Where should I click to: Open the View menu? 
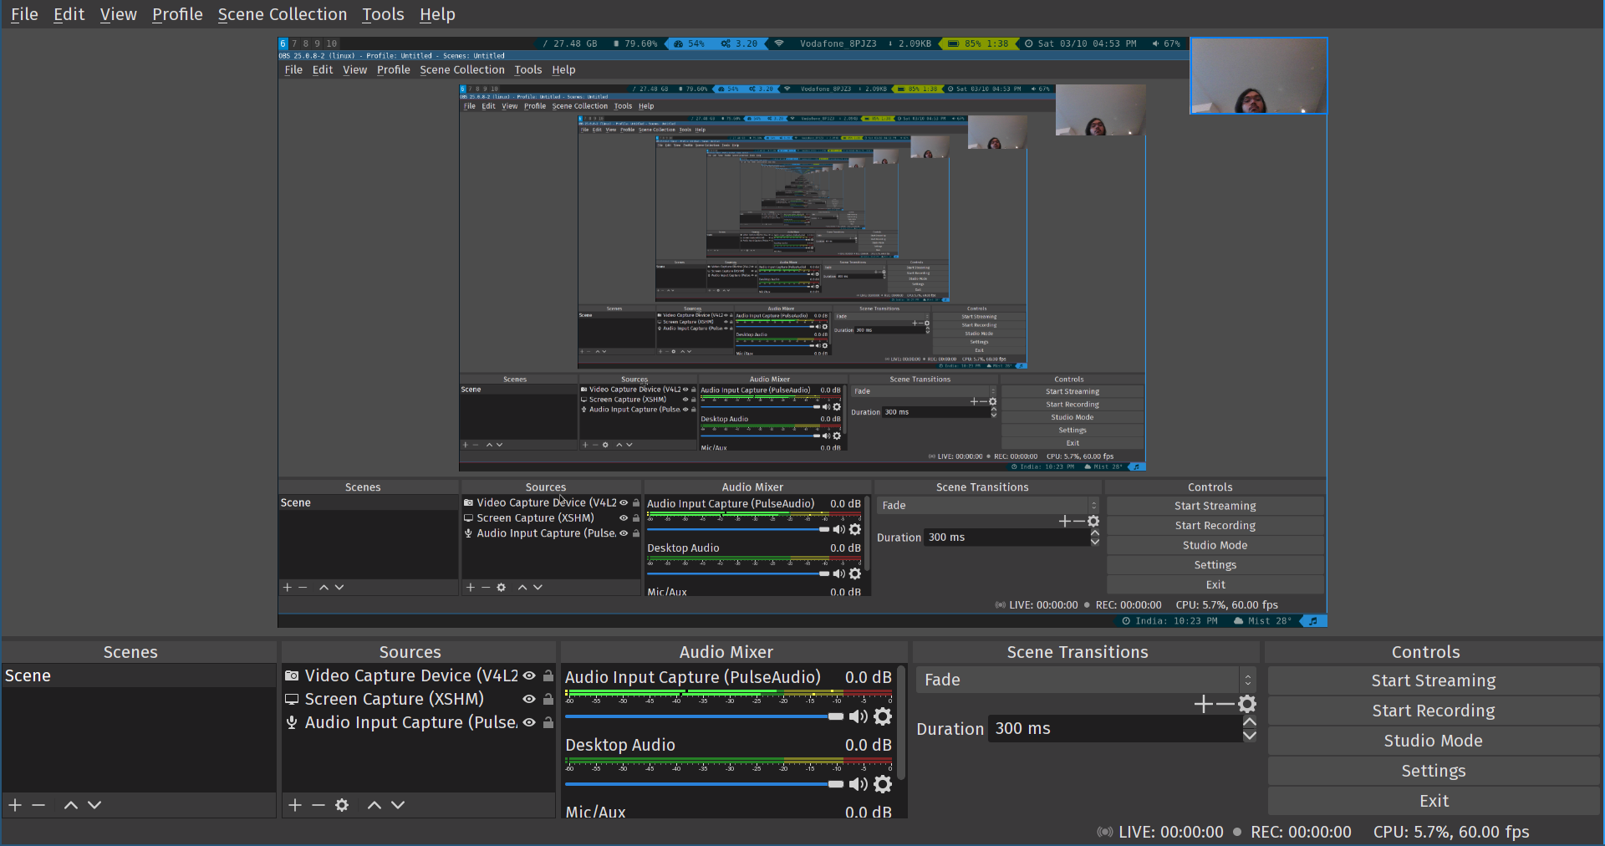[x=118, y=14]
